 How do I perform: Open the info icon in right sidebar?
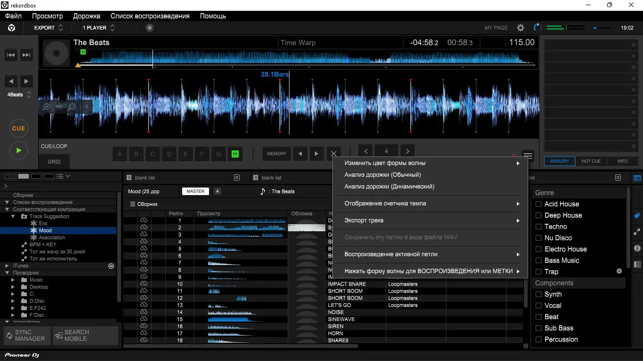tap(637, 248)
